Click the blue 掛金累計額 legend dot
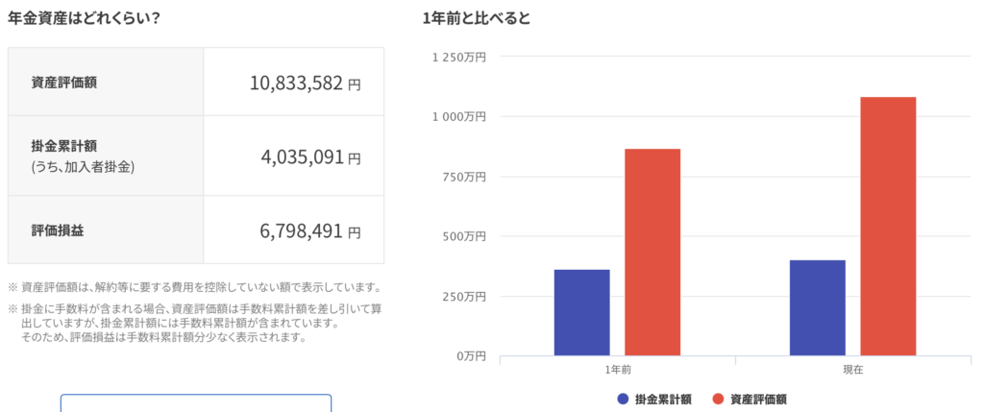984x412 pixels. pyautogui.click(x=624, y=399)
